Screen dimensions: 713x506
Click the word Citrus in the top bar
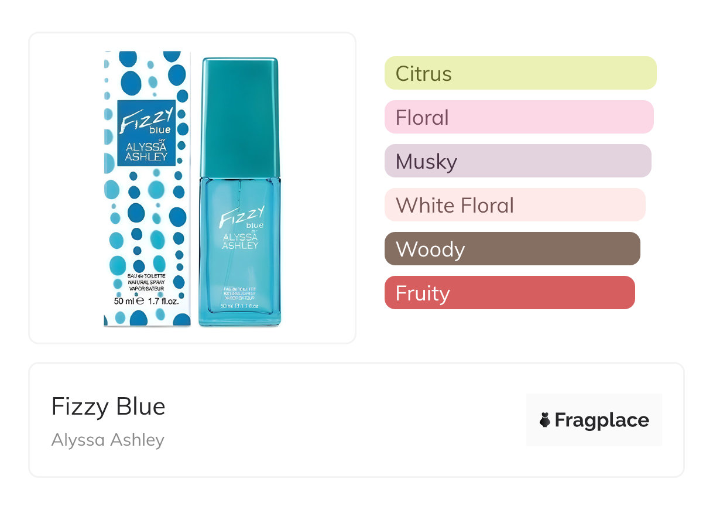point(423,74)
